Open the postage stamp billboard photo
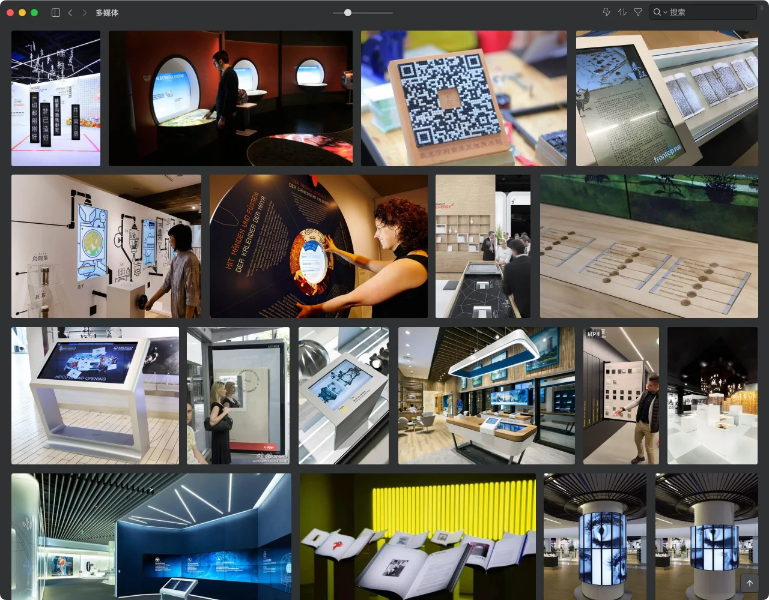The height and width of the screenshot is (600, 769). click(x=238, y=396)
